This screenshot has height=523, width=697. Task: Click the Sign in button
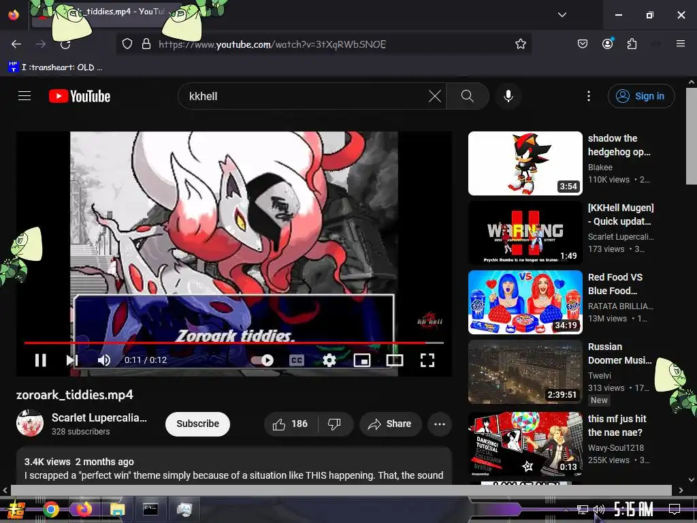pyautogui.click(x=641, y=96)
